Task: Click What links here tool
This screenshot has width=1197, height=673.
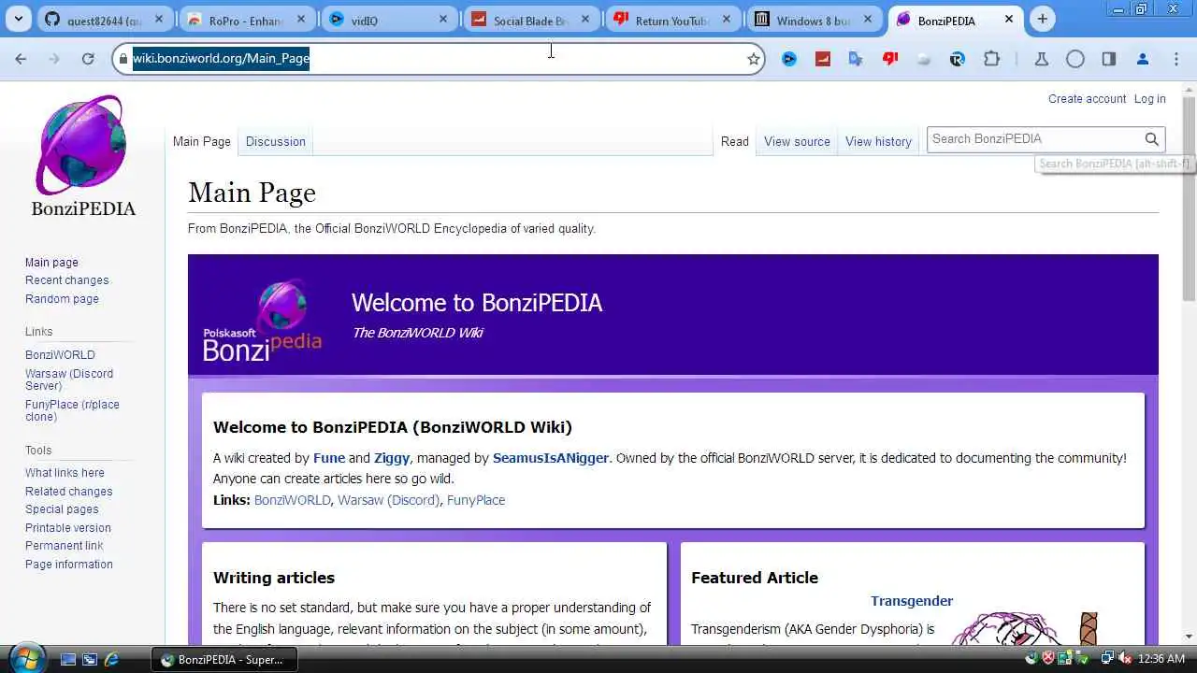Action: point(65,473)
